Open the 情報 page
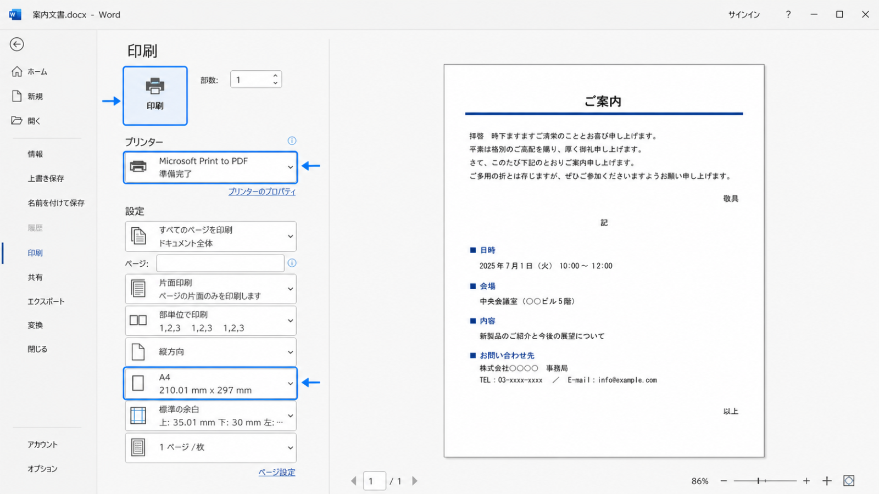This screenshot has height=494, width=879. pyautogui.click(x=35, y=154)
